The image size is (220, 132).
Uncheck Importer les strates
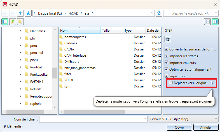pyautogui.click(x=167, y=56)
